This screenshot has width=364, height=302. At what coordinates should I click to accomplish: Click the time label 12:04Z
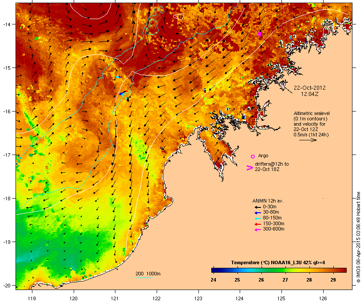point(310,94)
